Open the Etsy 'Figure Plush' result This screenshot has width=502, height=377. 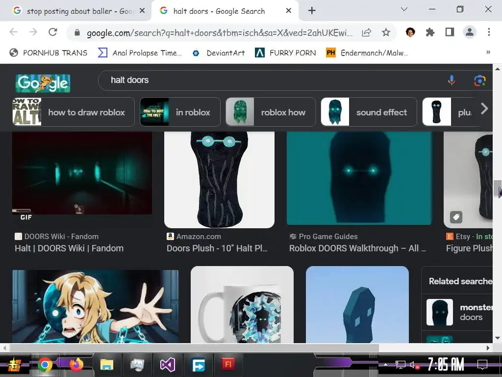pos(469,248)
